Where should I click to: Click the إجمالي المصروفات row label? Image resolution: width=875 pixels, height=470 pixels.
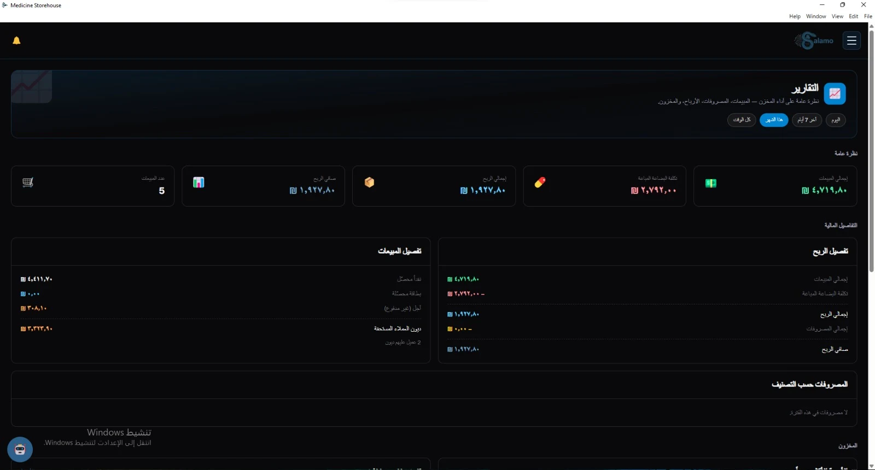pyautogui.click(x=827, y=329)
